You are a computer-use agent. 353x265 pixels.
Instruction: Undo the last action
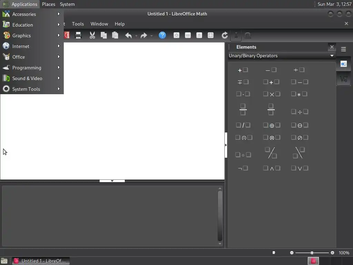point(128,36)
